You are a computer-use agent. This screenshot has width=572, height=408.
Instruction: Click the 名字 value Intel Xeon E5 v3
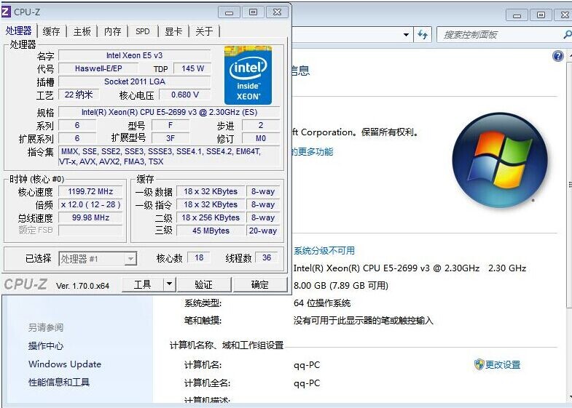135,55
